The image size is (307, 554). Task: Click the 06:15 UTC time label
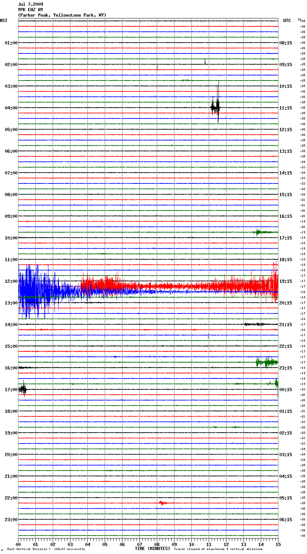tap(286, 520)
